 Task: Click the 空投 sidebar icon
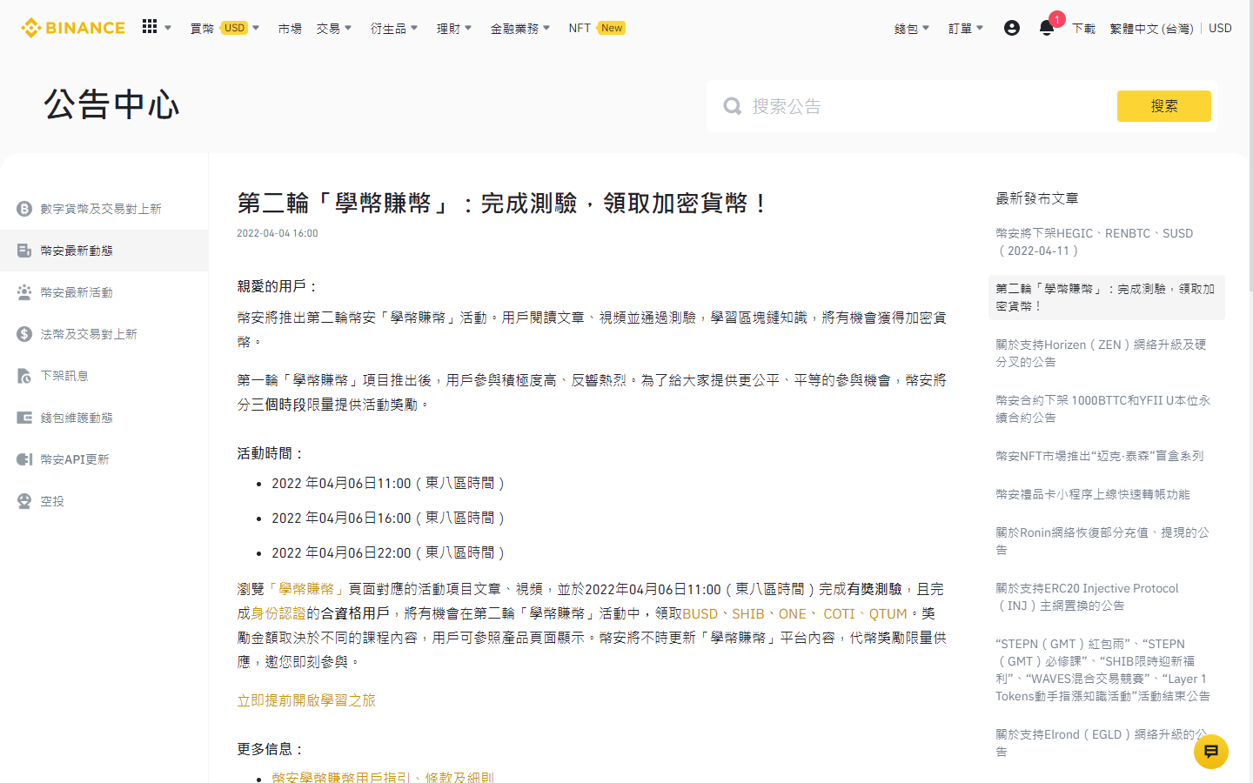point(24,501)
